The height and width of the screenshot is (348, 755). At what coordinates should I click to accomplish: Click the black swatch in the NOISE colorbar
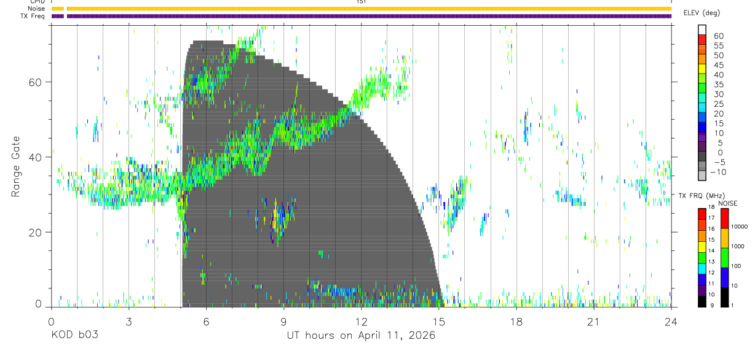tap(724, 296)
